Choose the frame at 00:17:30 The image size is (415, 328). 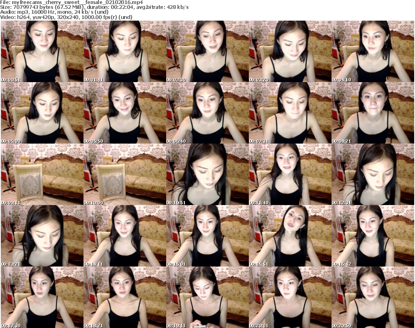[42, 297]
